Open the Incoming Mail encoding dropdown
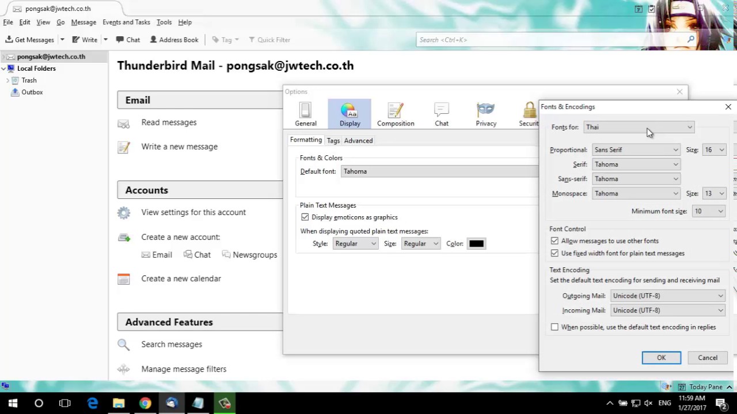This screenshot has width=737, height=414. (x=668, y=310)
